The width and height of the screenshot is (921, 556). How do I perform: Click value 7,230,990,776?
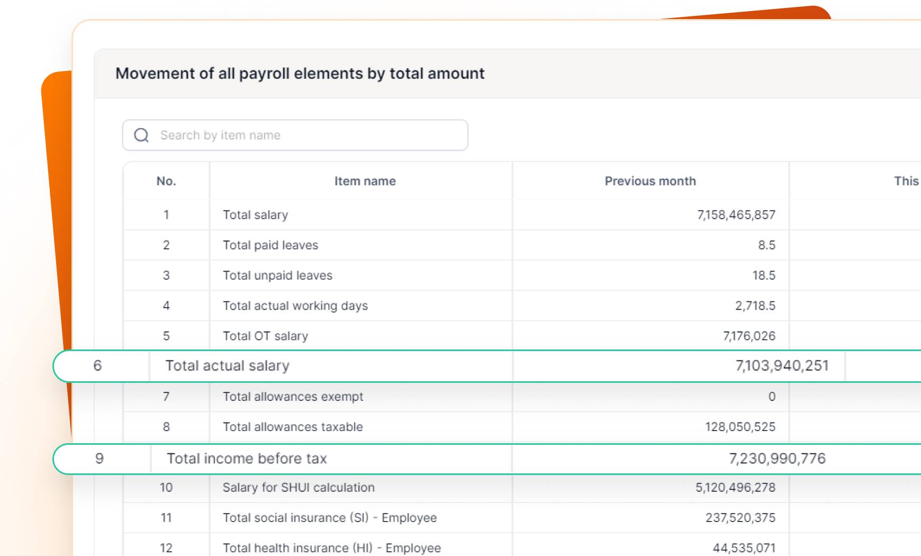[x=777, y=459]
